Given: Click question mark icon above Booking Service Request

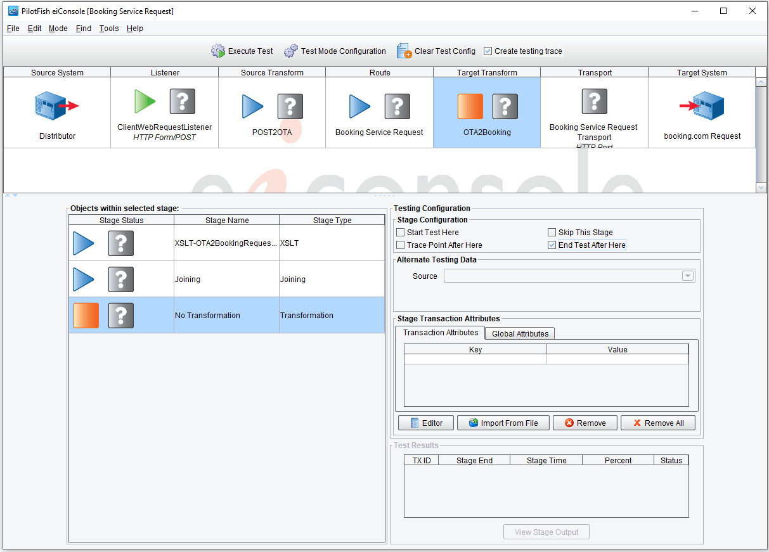Looking at the screenshot, I should (x=397, y=106).
